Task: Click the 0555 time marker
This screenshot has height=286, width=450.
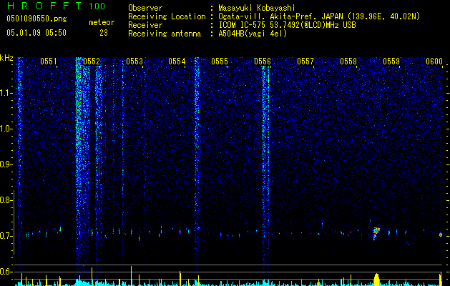Action: (x=220, y=61)
